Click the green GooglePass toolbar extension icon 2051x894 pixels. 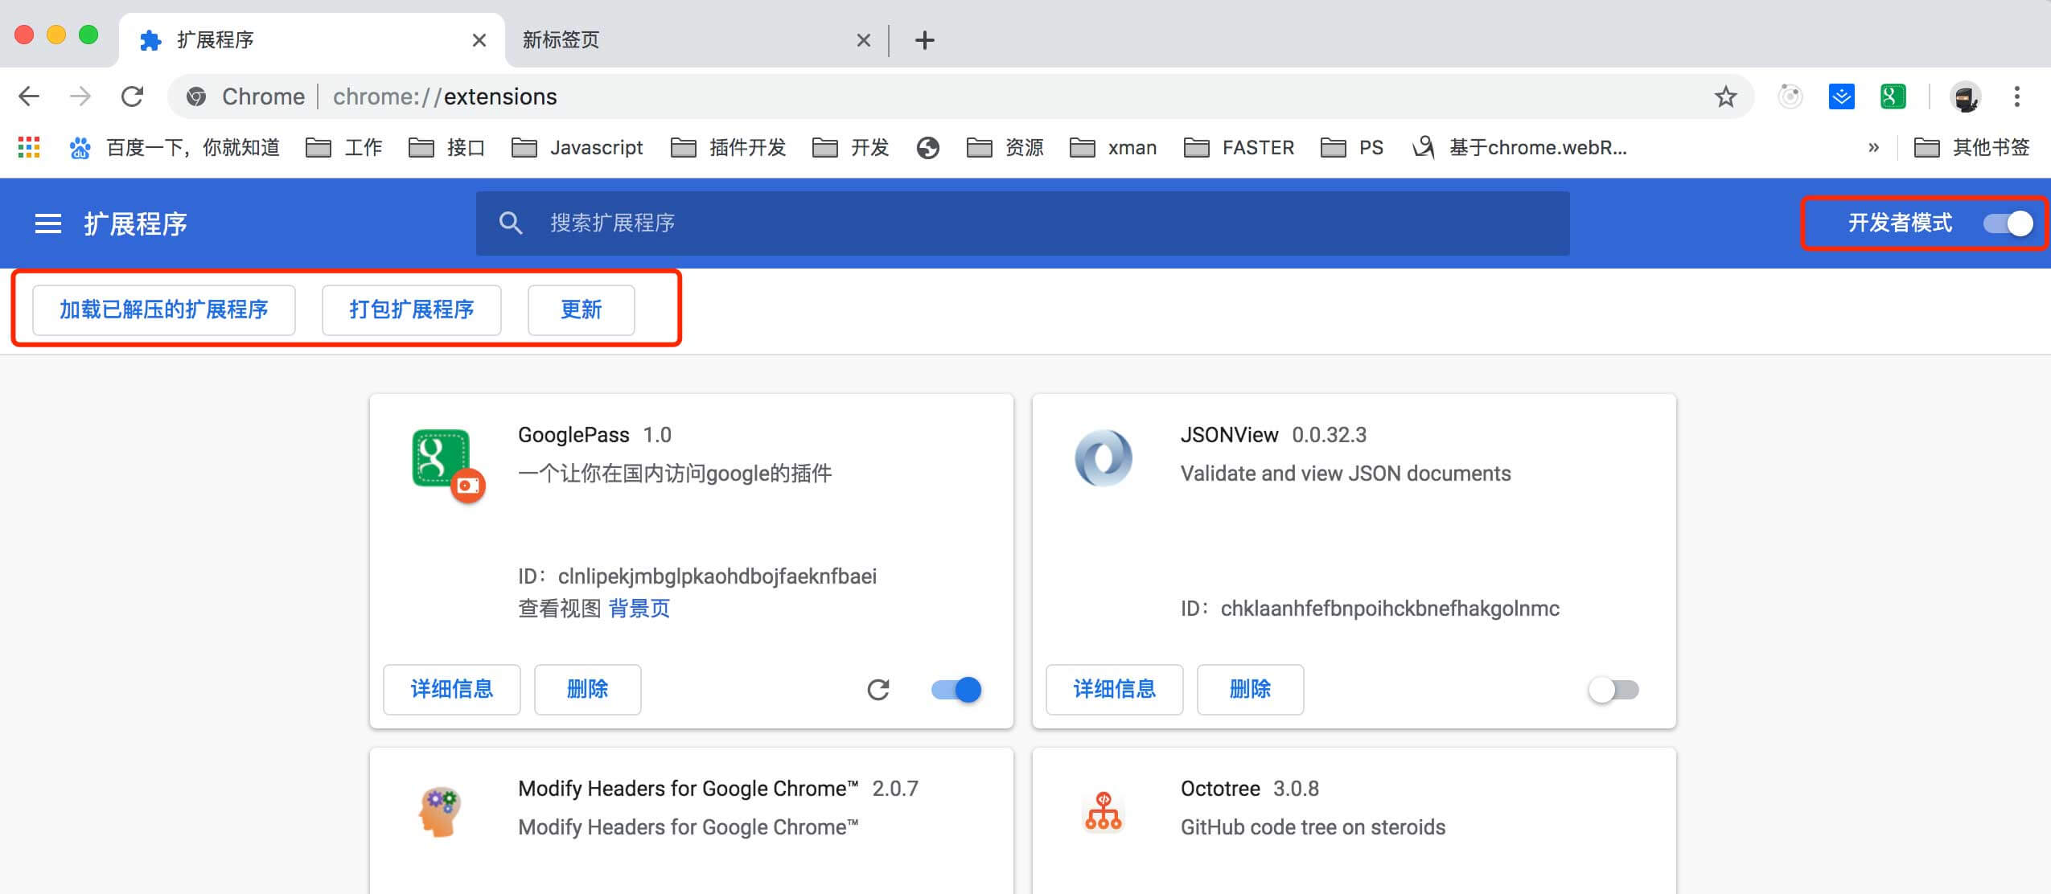click(x=1893, y=96)
